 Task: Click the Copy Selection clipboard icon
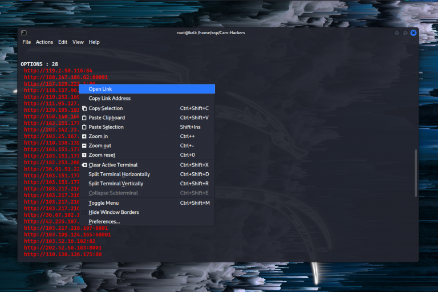click(84, 108)
